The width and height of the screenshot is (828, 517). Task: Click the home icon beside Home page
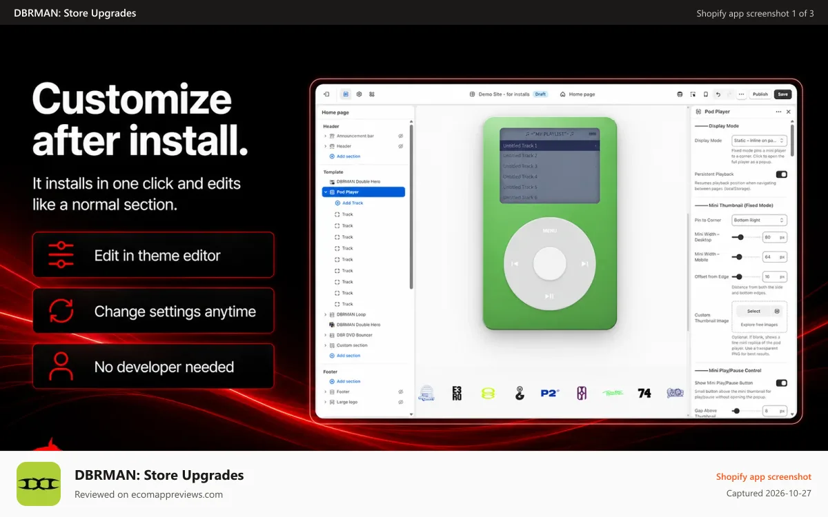pos(563,94)
